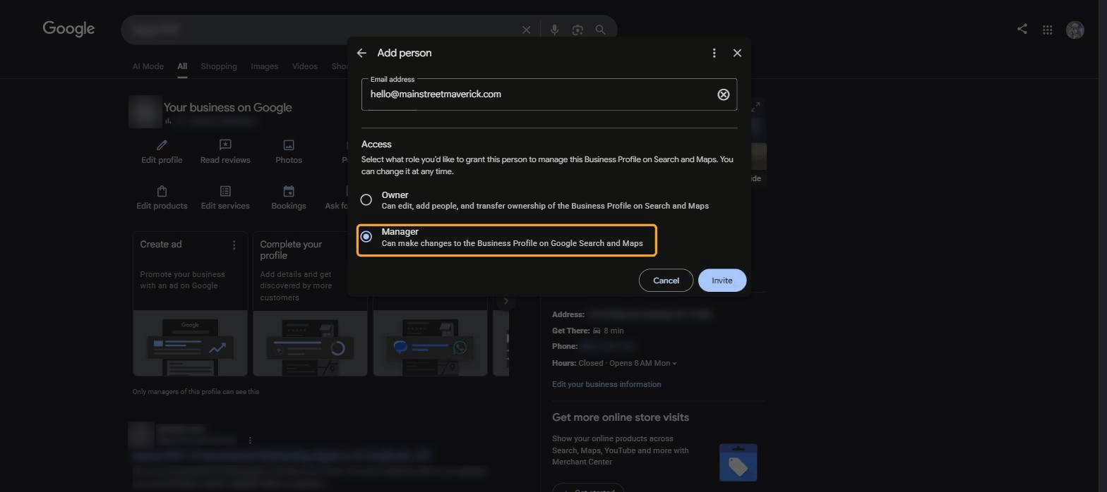Switch to the Videos tab
The height and width of the screenshot is (492, 1107).
(x=305, y=66)
